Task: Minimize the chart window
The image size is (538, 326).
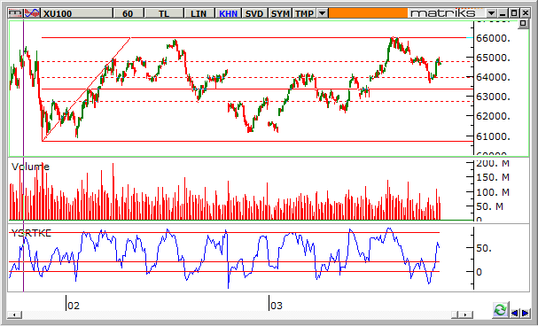Action: click(503, 13)
